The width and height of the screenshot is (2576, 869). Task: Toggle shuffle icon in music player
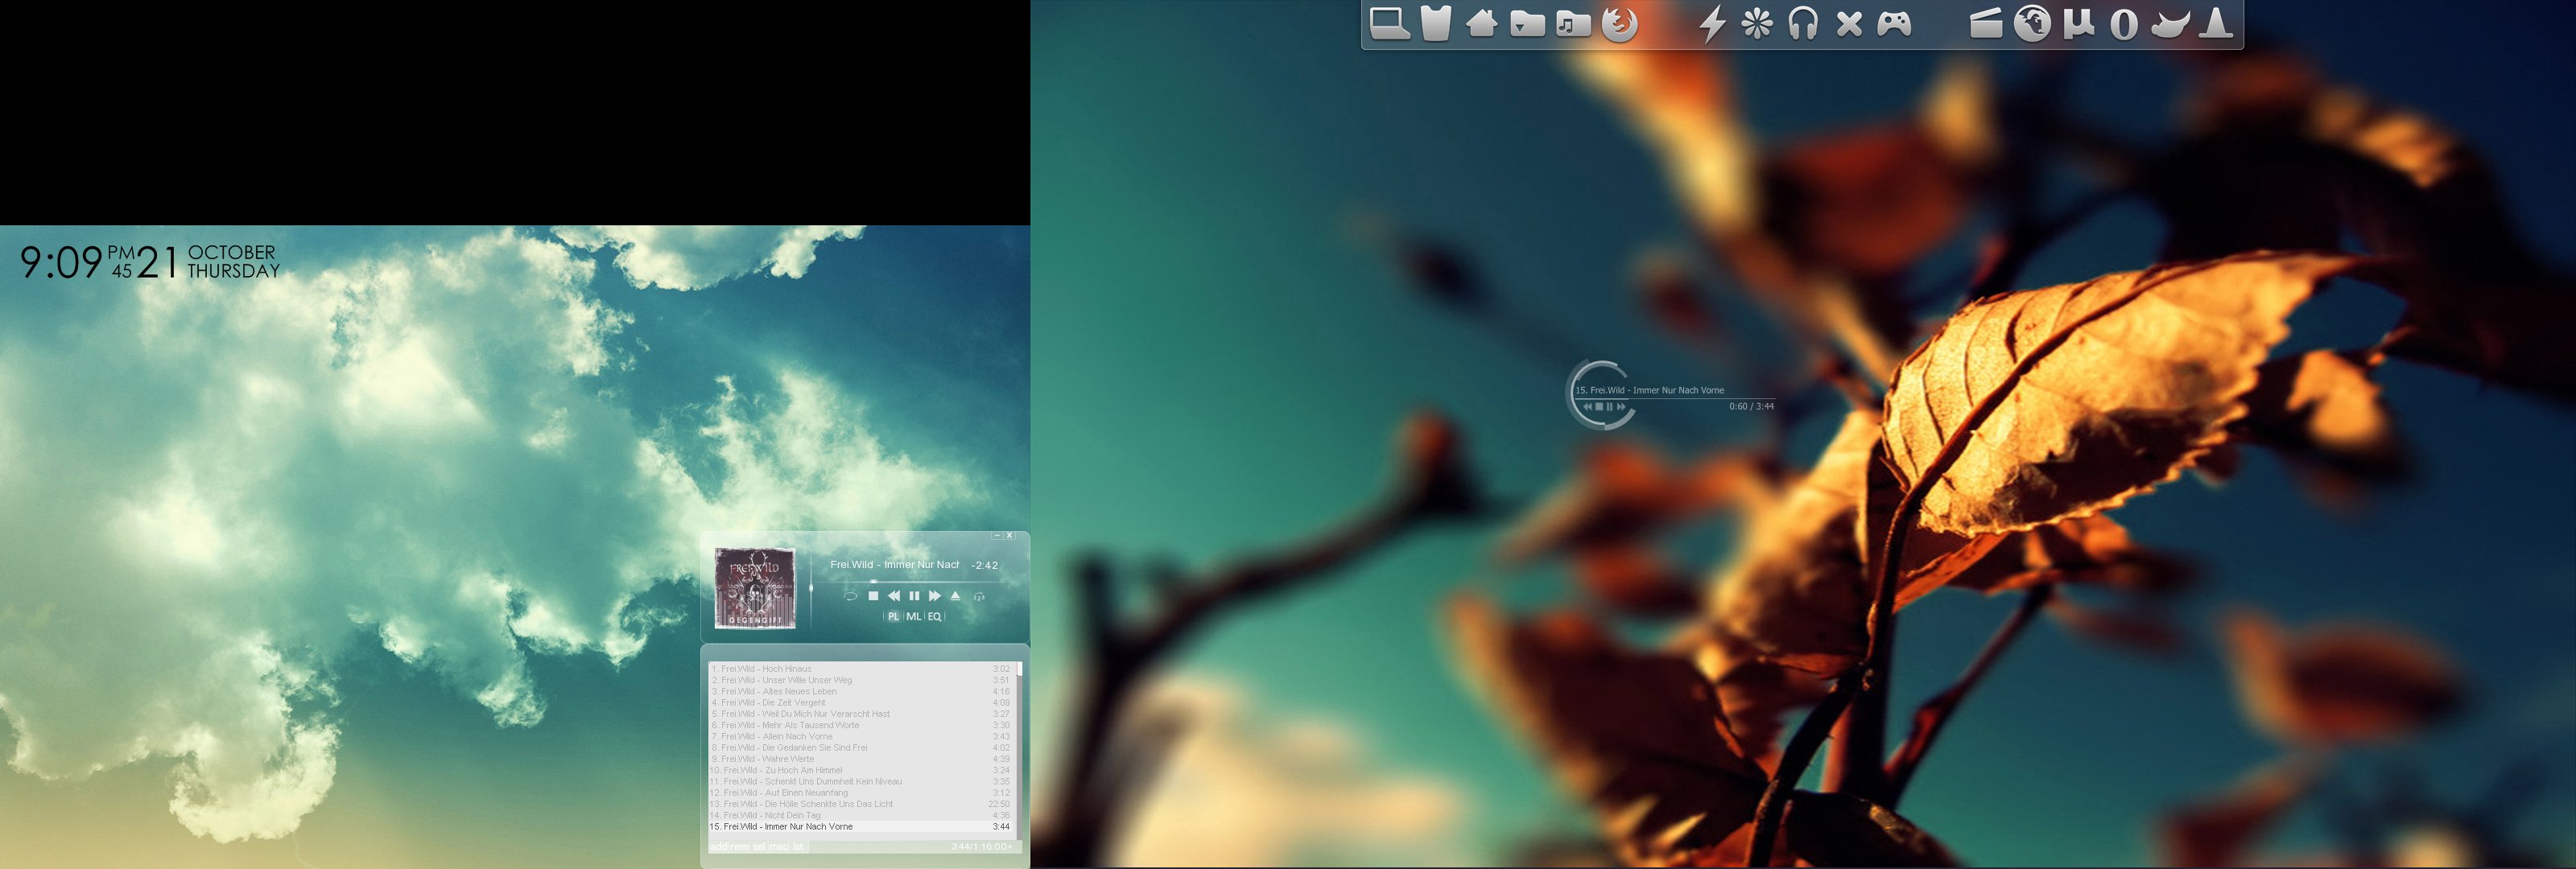pyautogui.click(x=979, y=597)
